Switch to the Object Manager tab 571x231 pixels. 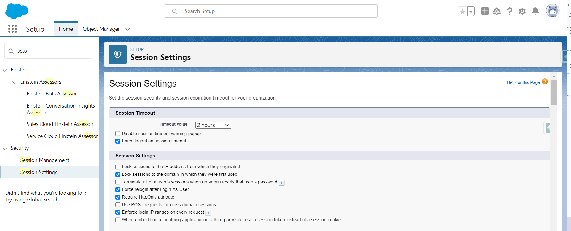[x=101, y=29]
